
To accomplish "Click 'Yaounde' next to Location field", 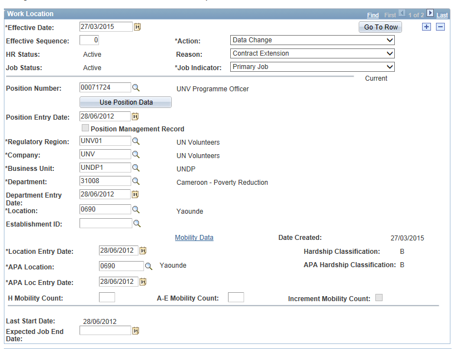I will click(190, 212).
